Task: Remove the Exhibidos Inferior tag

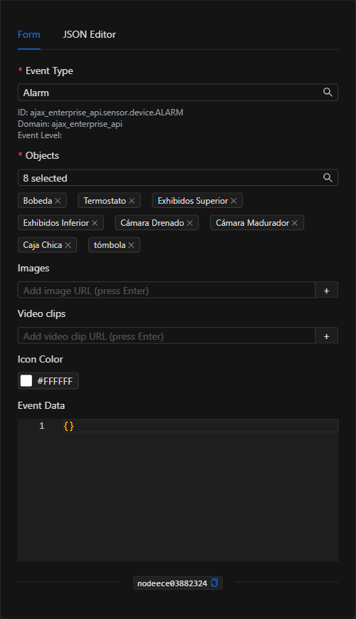Action: [95, 223]
